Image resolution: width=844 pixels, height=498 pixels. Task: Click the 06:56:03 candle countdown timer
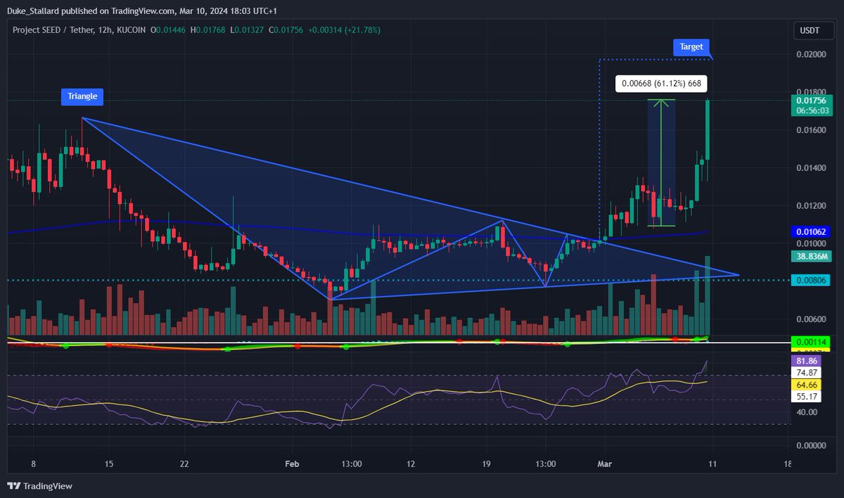(x=812, y=110)
